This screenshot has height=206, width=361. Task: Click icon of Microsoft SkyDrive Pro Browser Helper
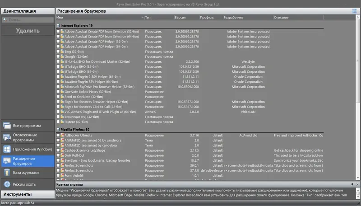pos(62,87)
